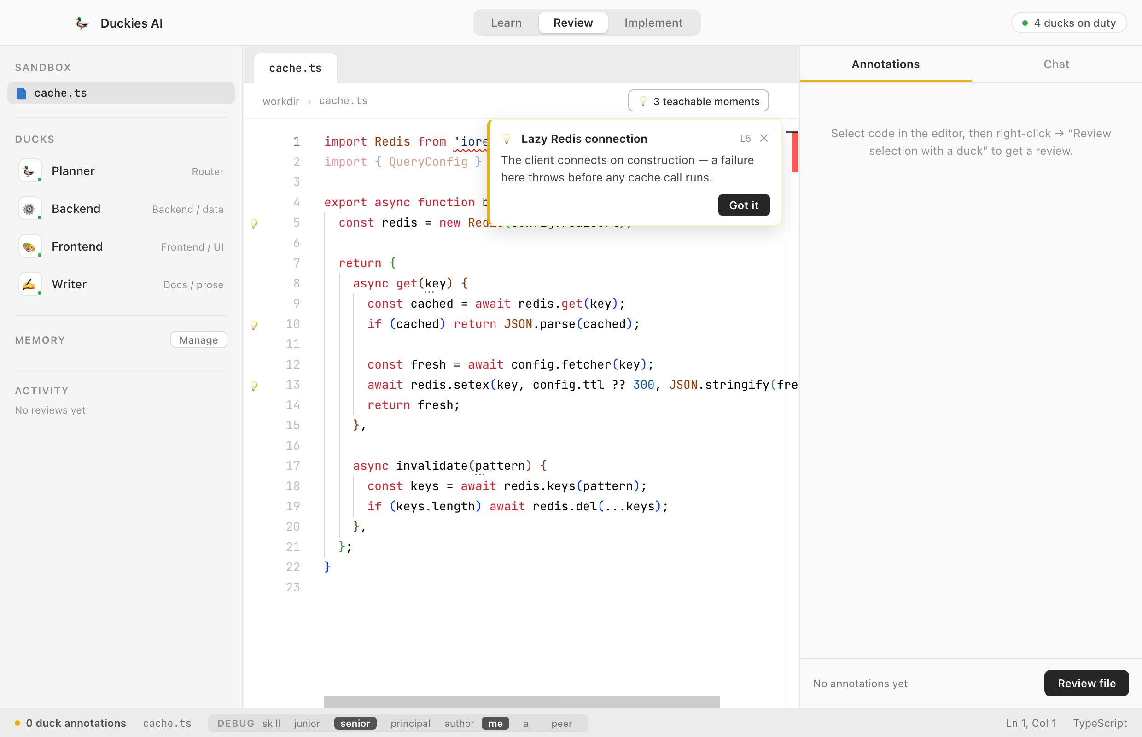Click the orange dot beside duck annotations

coord(17,723)
